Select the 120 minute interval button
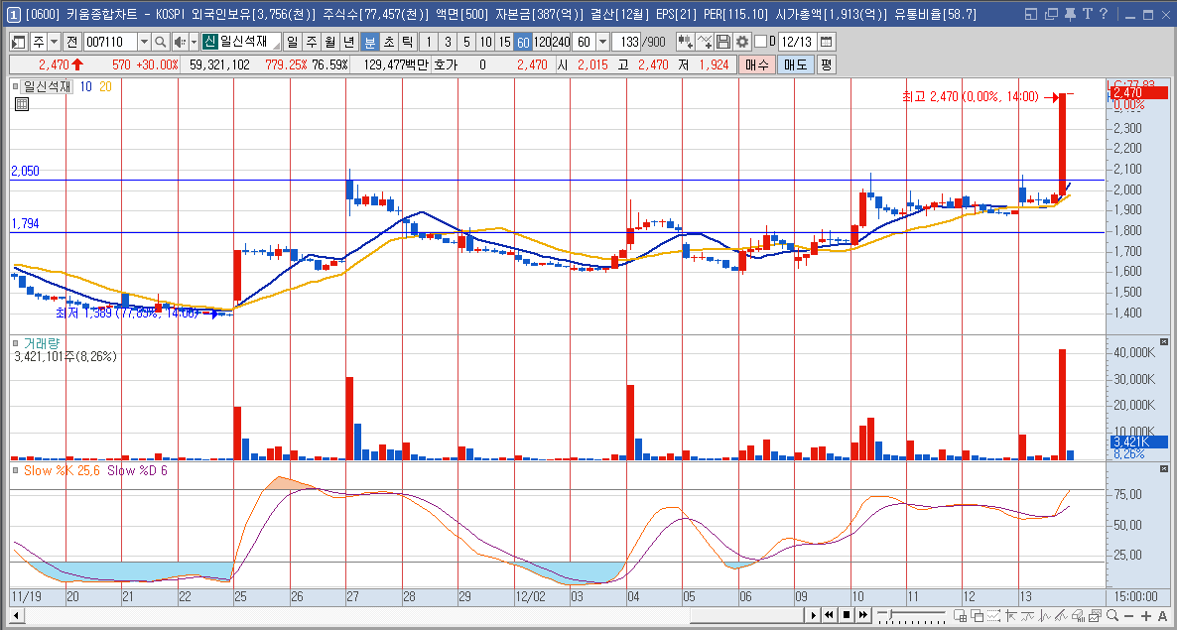The image size is (1177, 630). (542, 42)
